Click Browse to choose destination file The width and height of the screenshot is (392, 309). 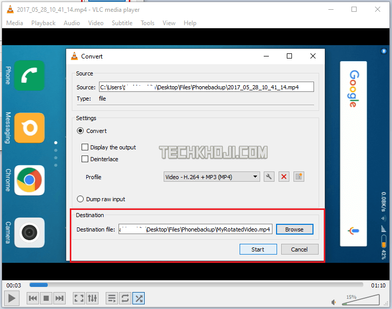tap(295, 229)
